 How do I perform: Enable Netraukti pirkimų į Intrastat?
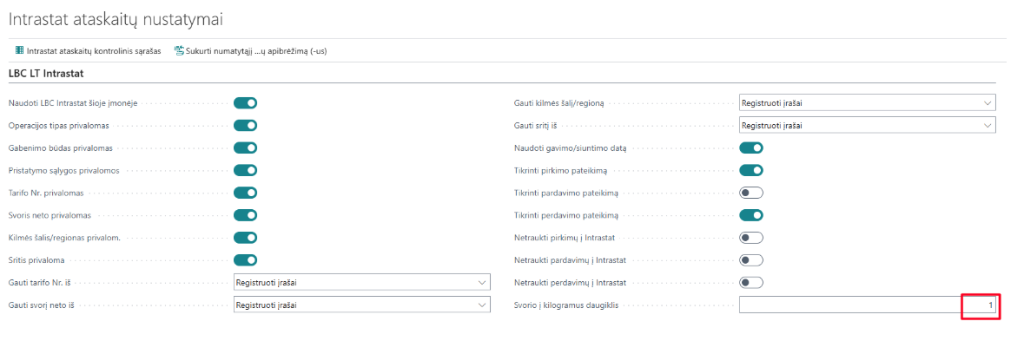[751, 238]
